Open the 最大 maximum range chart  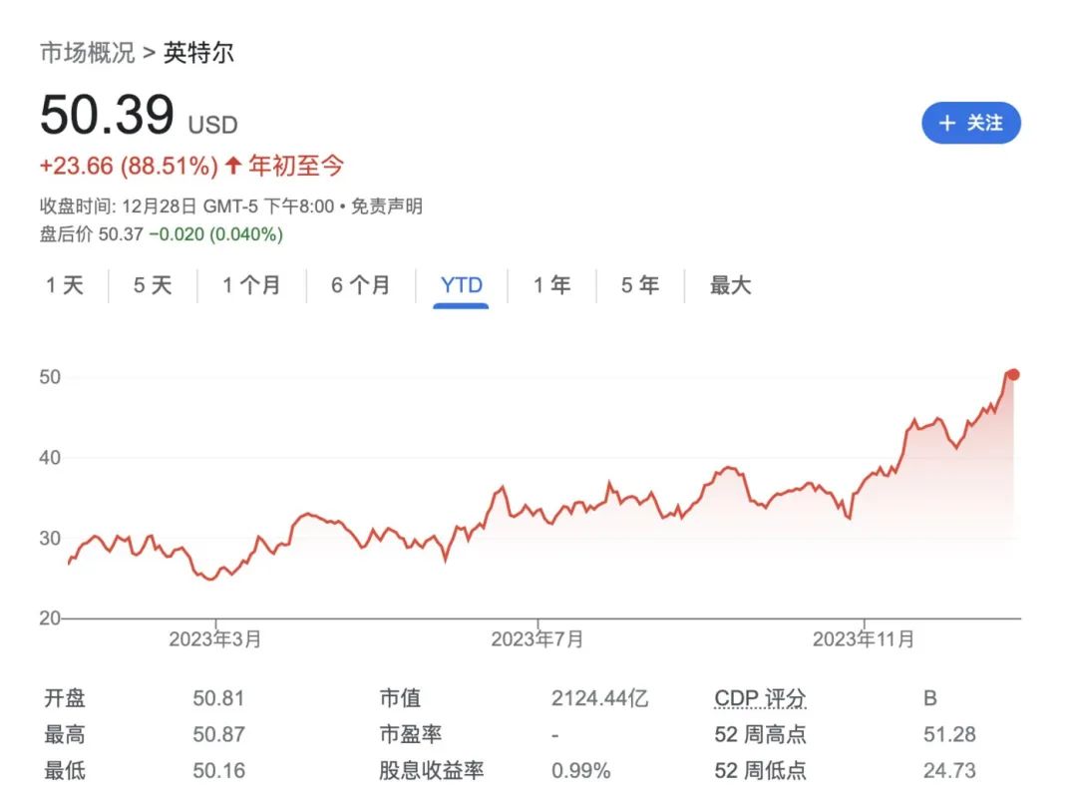[x=730, y=284]
